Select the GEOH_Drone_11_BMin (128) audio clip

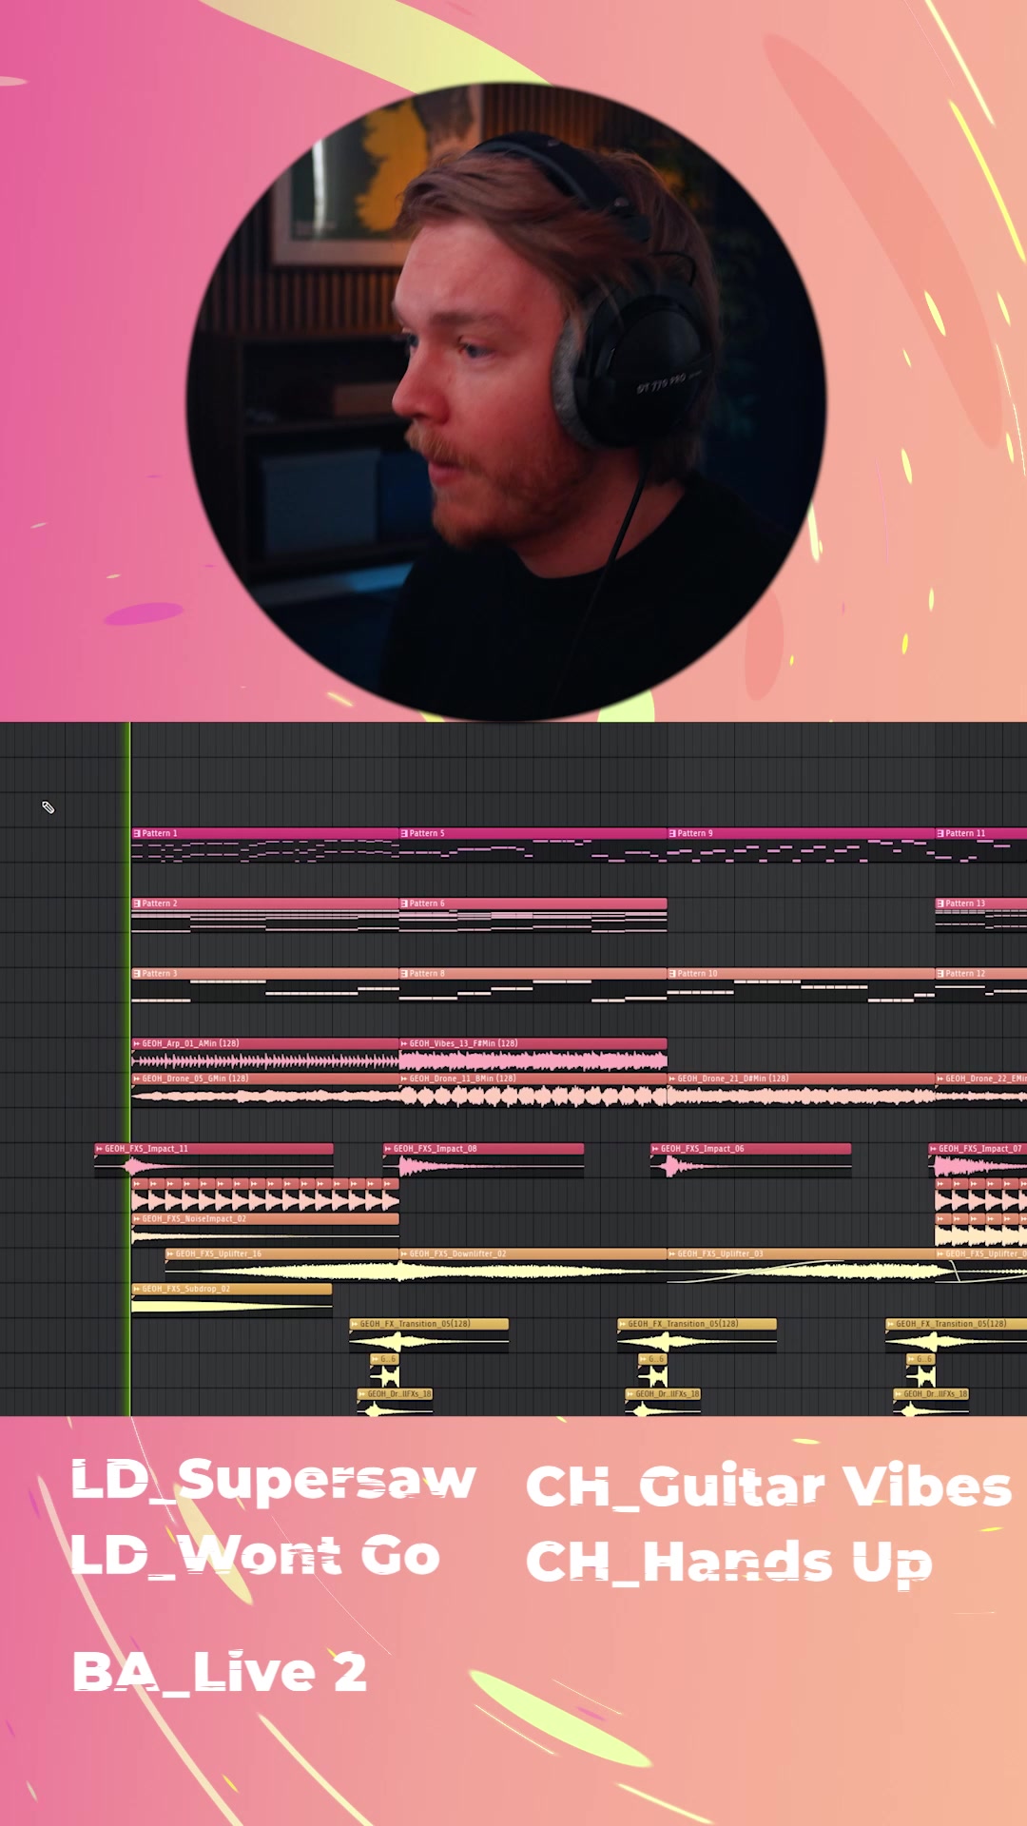click(533, 1090)
